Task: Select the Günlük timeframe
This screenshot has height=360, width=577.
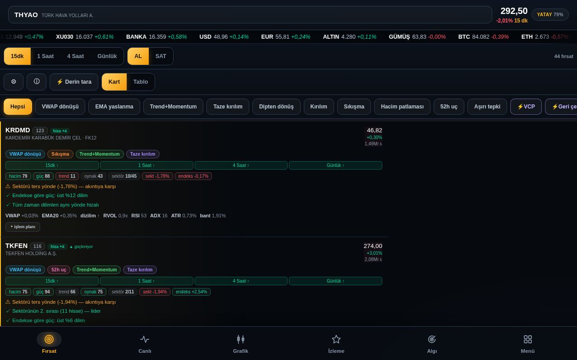Action: point(107,56)
